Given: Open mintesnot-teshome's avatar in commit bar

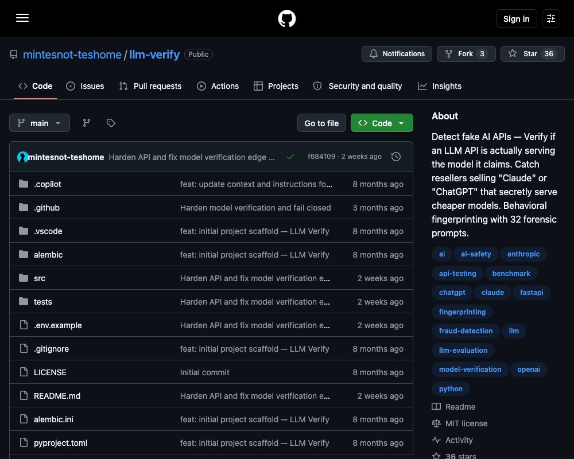Looking at the screenshot, I should [22, 157].
